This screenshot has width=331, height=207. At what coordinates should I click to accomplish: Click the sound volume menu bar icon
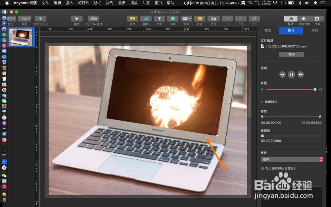click(x=307, y=3)
